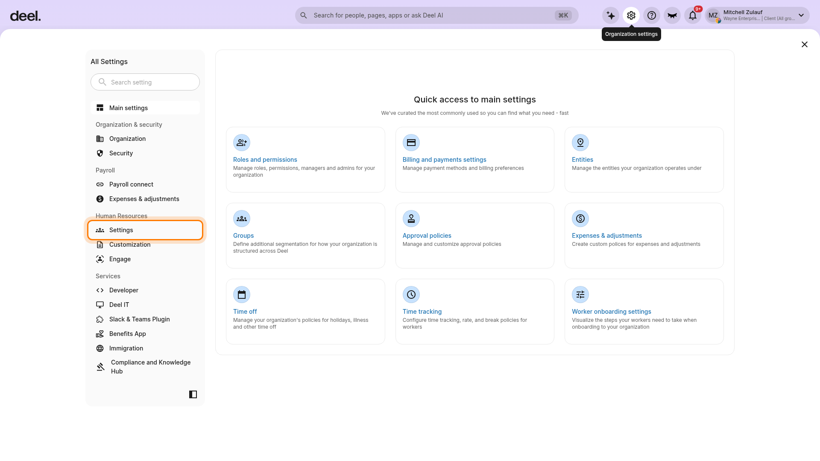
Task: Open Payroll connect in sidebar
Action: [145, 184]
